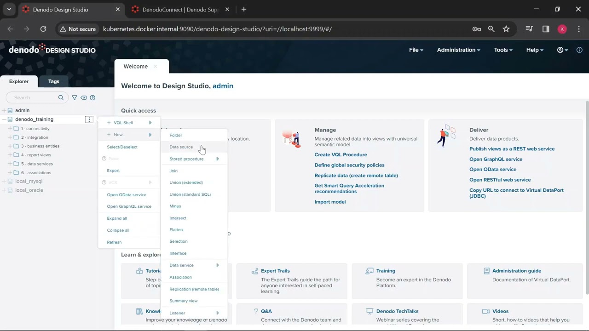Screen dimensions: 589x331
Task: Click the Videos card icon
Action: 485,311
